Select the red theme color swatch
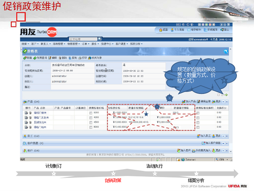 click(210, 24)
